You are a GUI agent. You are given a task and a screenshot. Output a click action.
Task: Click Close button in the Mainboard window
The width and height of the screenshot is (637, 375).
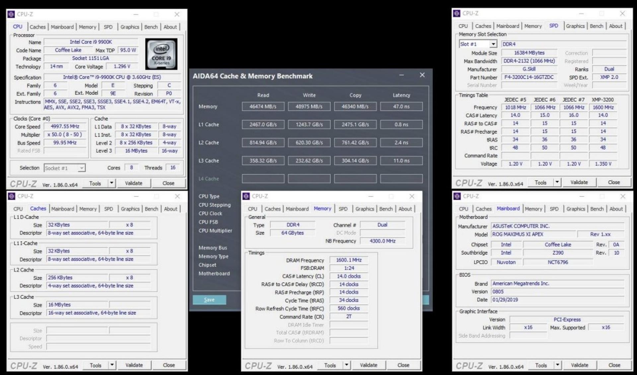614,365
